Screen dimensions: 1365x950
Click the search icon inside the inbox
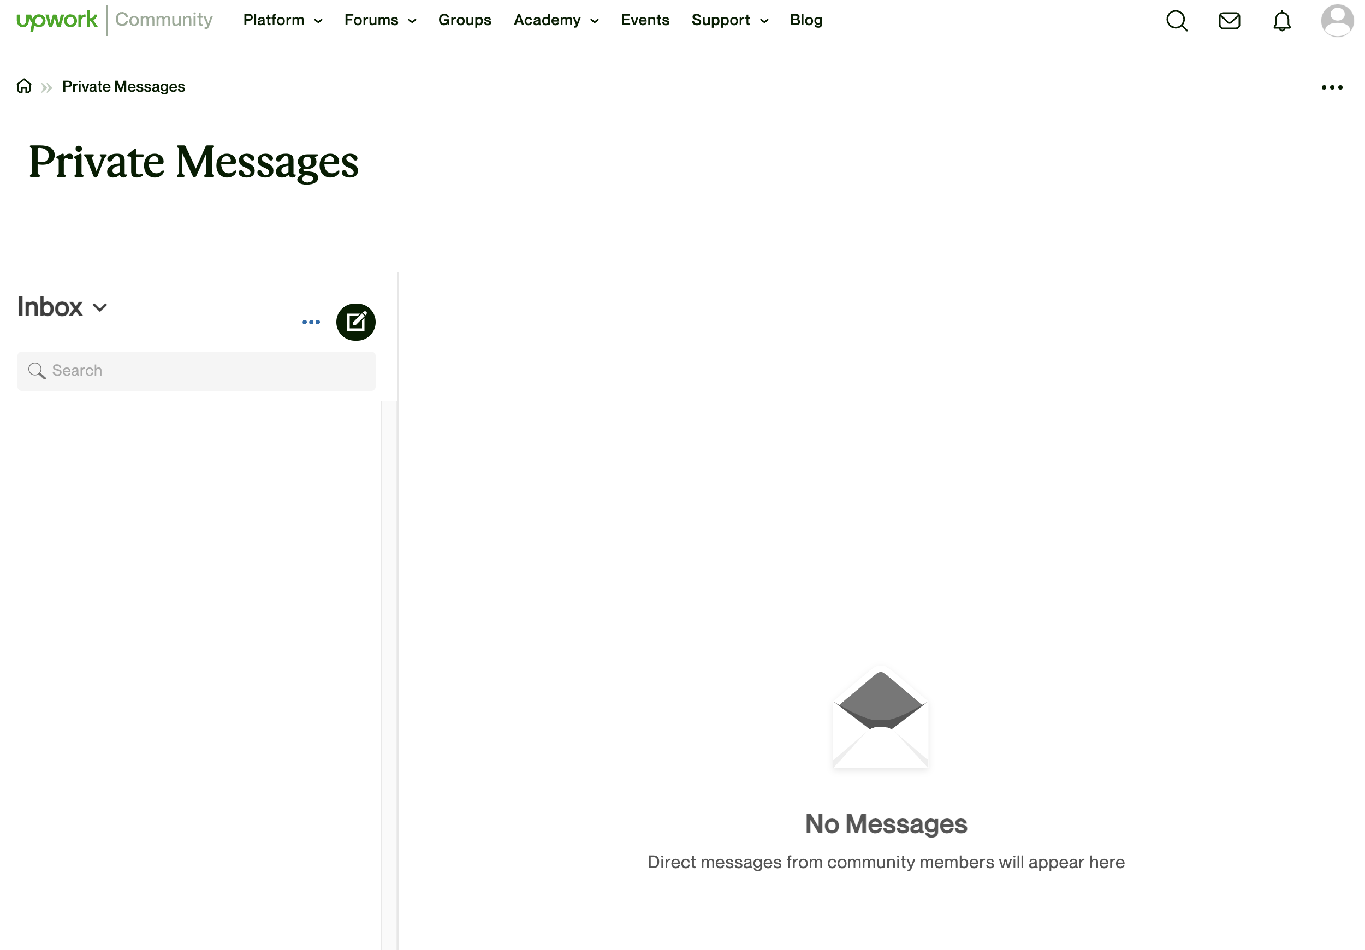[36, 370]
